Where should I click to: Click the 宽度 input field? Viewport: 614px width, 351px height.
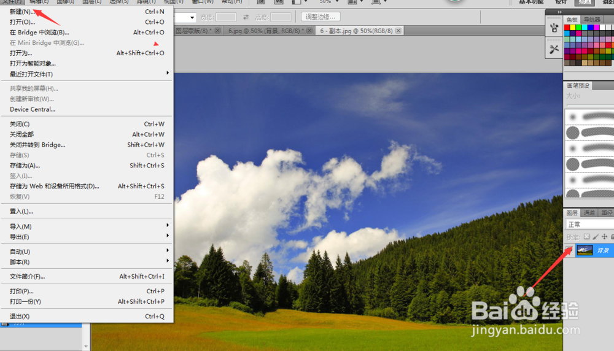coord(226,17)
